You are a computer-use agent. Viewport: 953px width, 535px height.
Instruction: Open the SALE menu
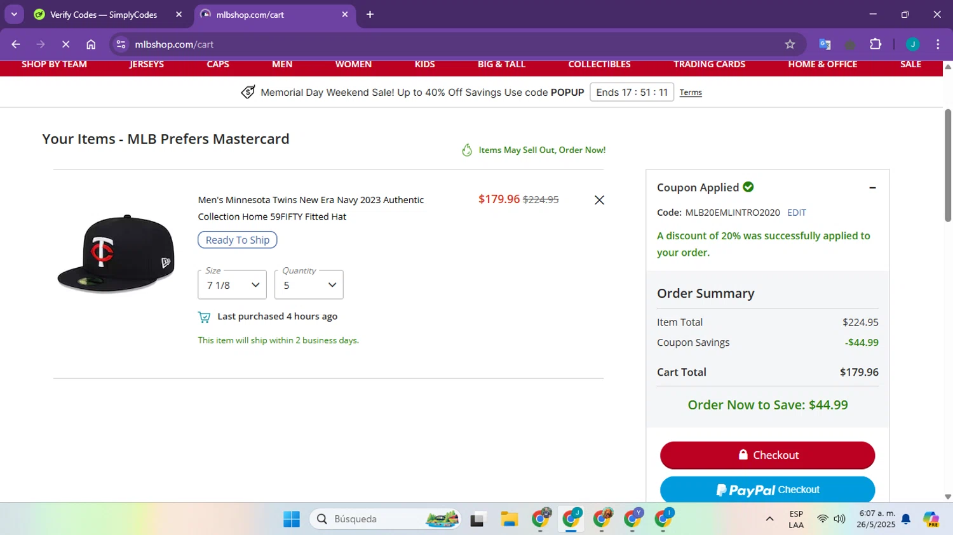910,64
